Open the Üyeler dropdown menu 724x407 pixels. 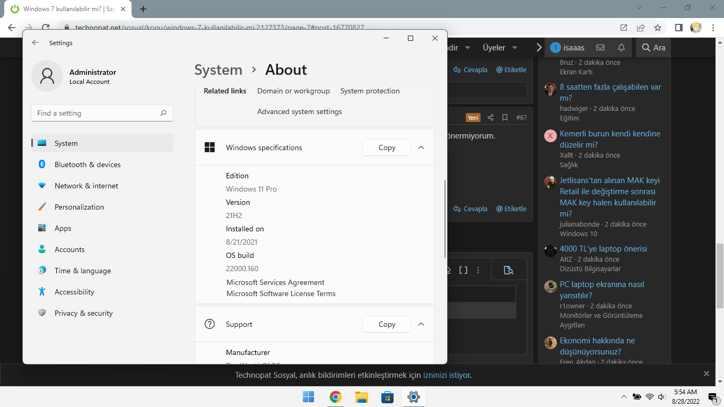(x=500, y=48)
